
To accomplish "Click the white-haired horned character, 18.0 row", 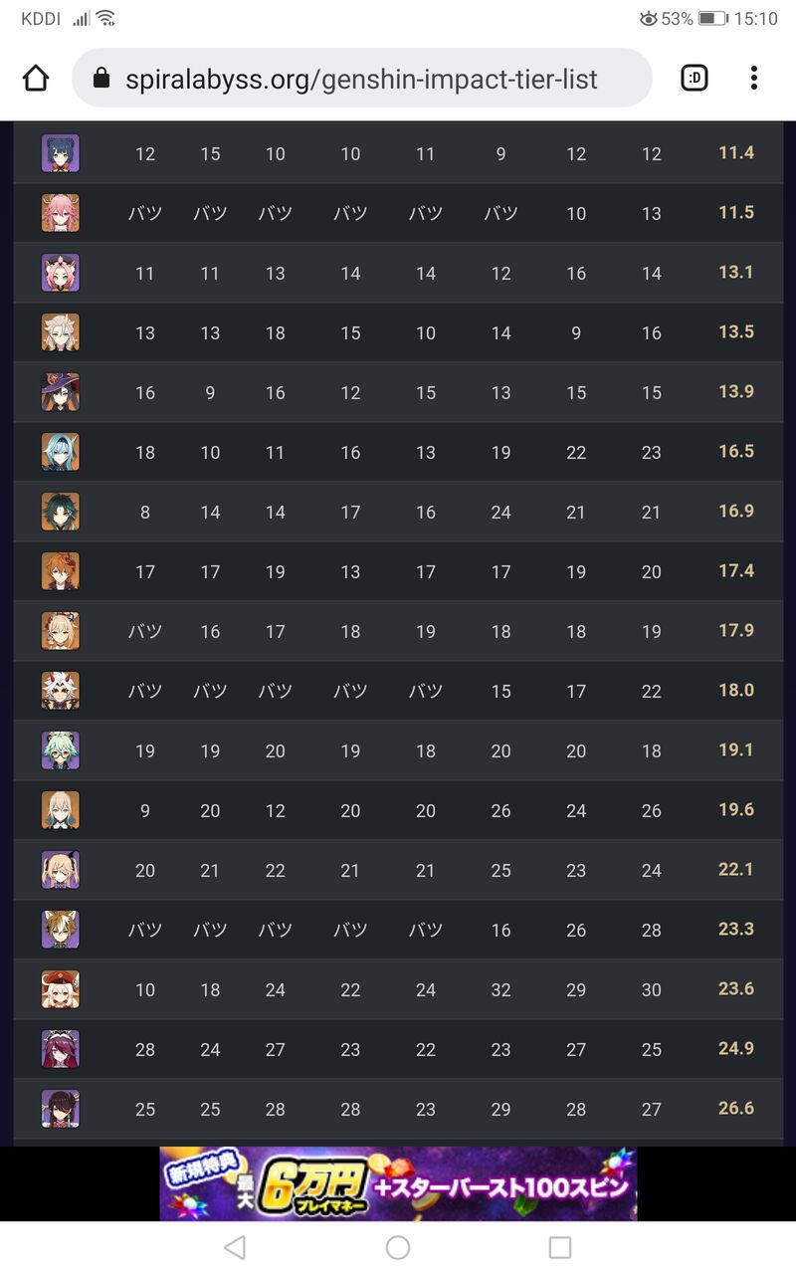I will click(x=61, y=691).
